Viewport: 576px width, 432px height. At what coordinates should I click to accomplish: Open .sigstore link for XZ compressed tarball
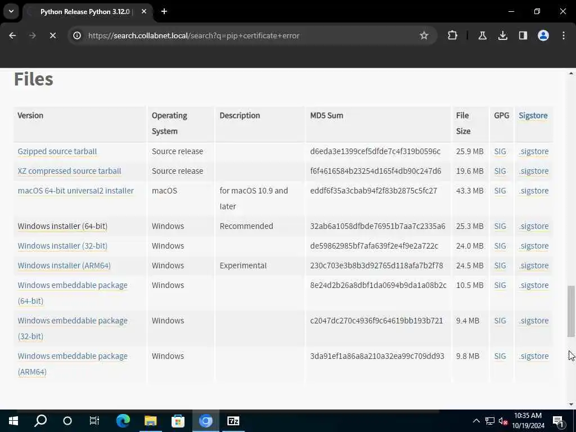[534, 171]
